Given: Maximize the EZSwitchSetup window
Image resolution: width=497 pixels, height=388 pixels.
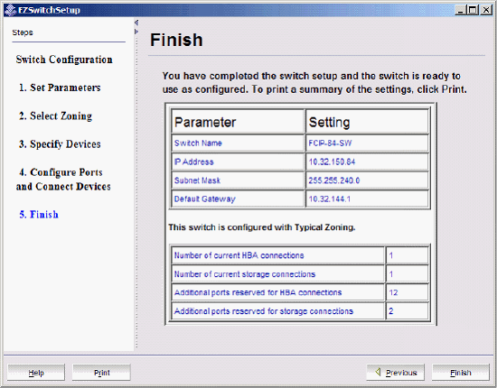Looking at the screenshot, I should tap(473, 10).
